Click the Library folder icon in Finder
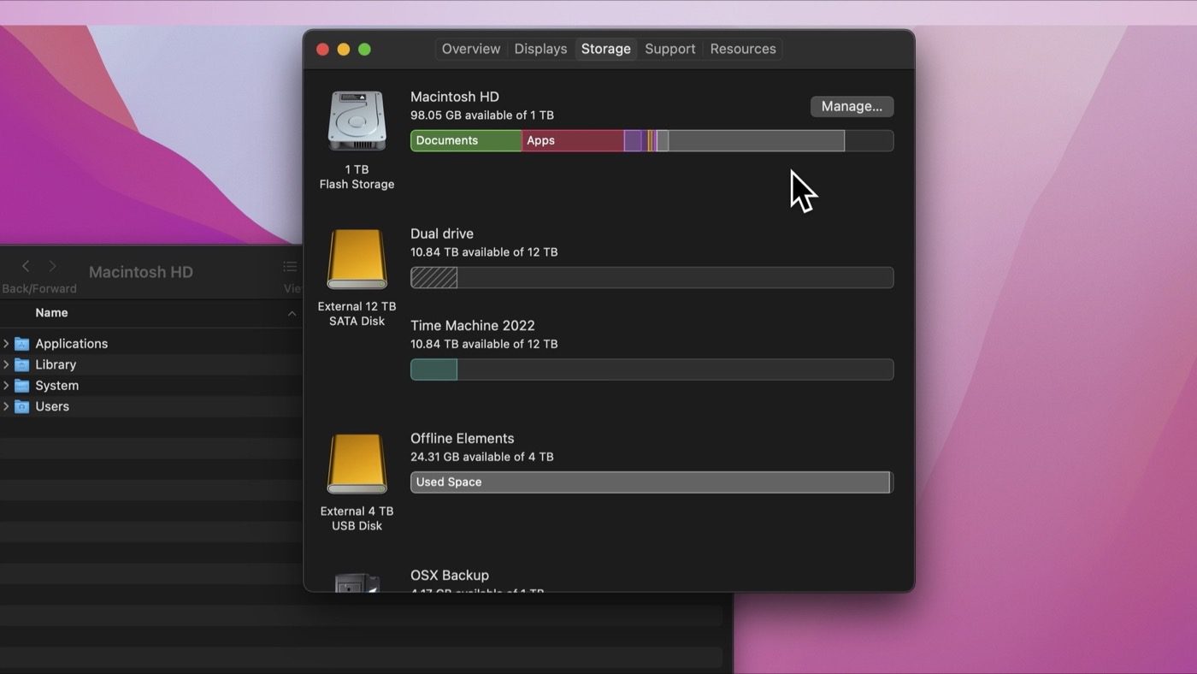Screen dimensions: 1197x674 [22, 364]
